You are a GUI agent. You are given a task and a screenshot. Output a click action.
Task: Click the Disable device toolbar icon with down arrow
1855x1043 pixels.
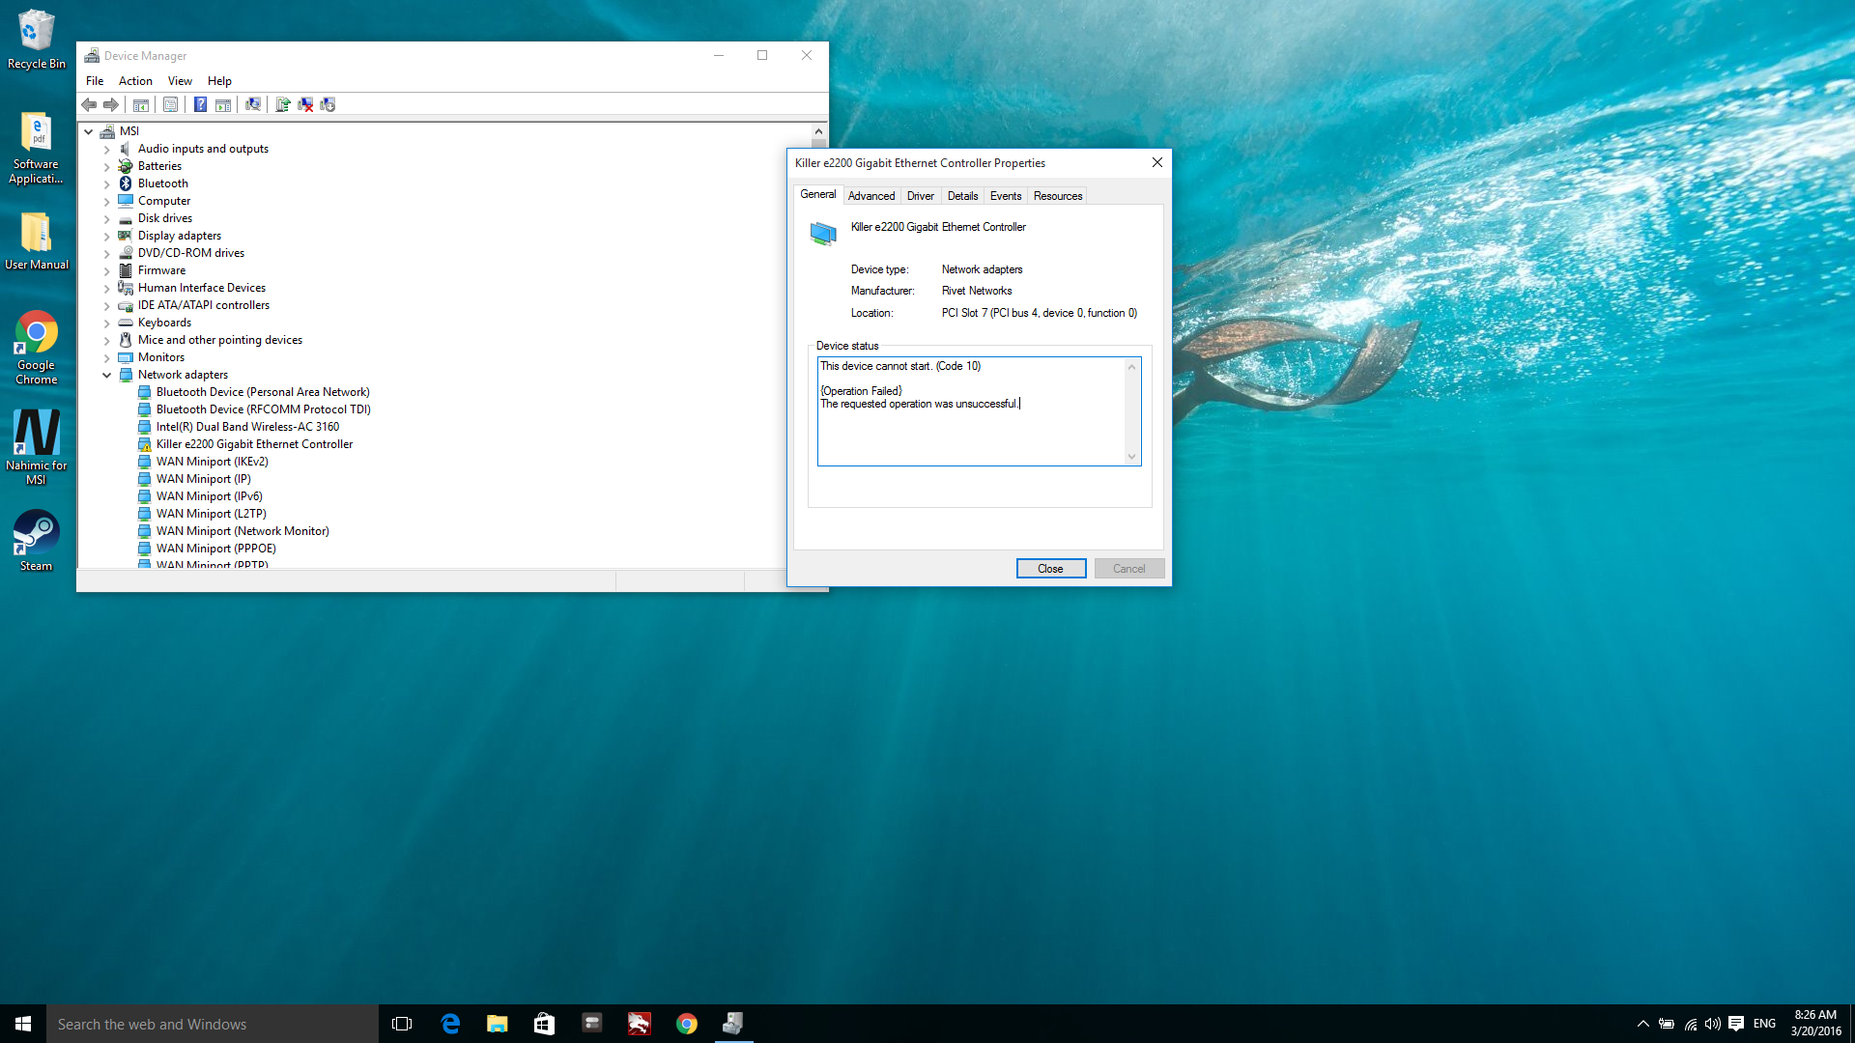328,104
